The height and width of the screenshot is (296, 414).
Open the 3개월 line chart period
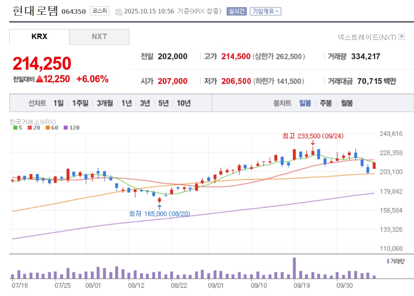coord(104,103)
